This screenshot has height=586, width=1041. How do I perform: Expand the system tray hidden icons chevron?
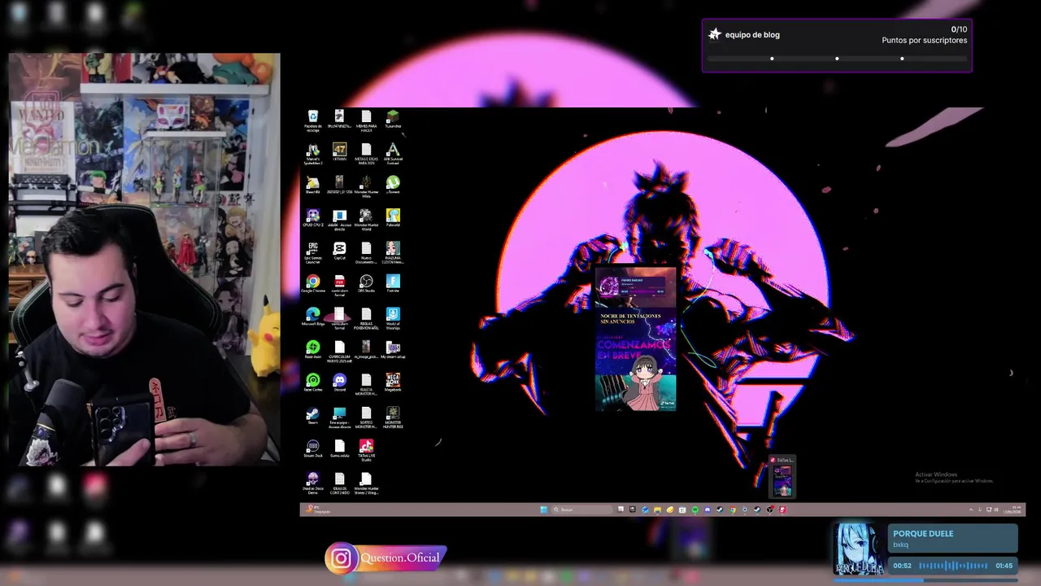(971, 509)
